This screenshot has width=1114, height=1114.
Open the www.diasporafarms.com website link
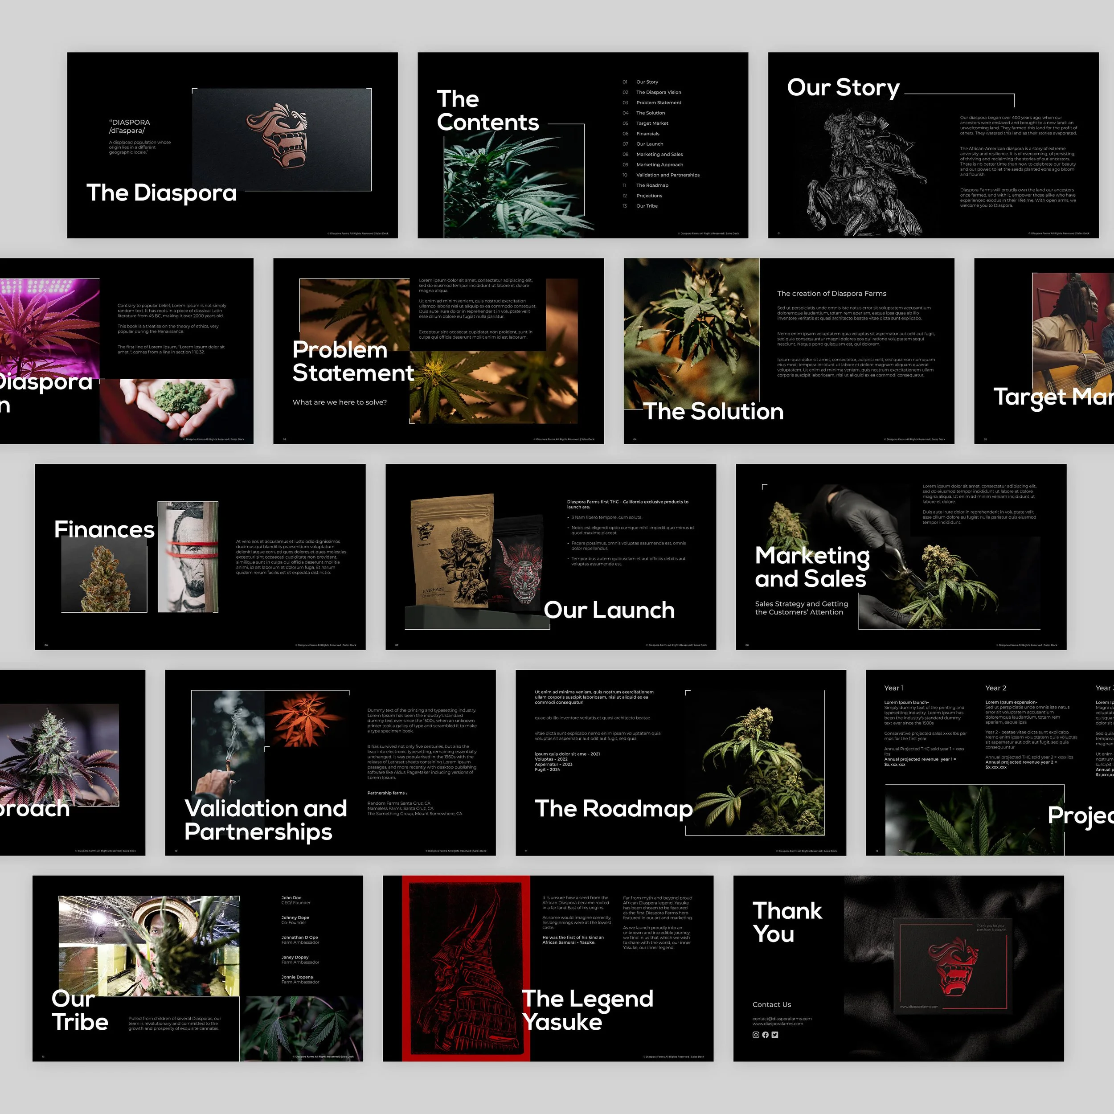tap(777, 1024)
